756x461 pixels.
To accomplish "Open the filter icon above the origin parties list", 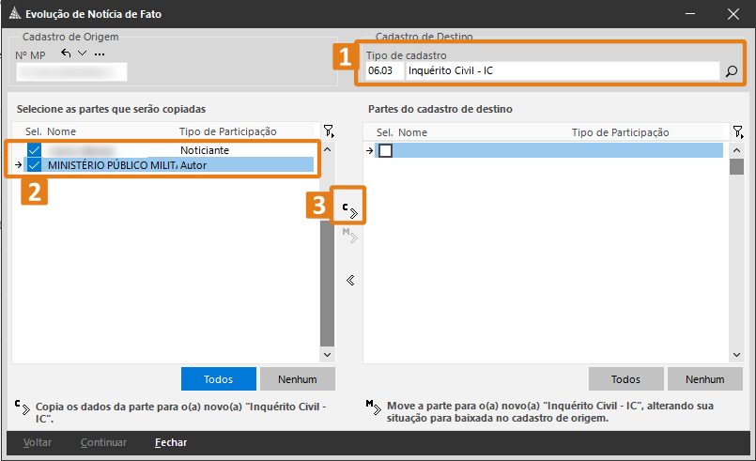I will [x=329, y=131].
